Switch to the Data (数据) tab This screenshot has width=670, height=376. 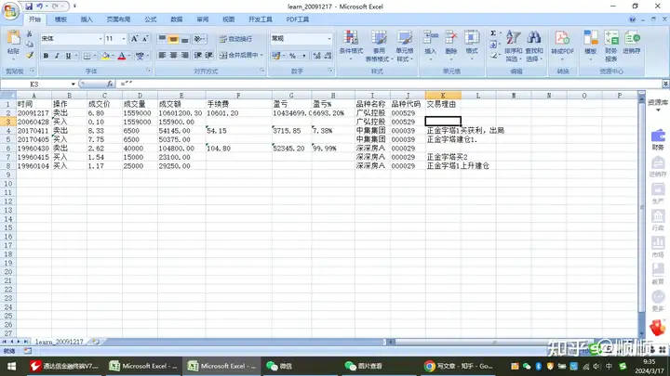(177, 19)
